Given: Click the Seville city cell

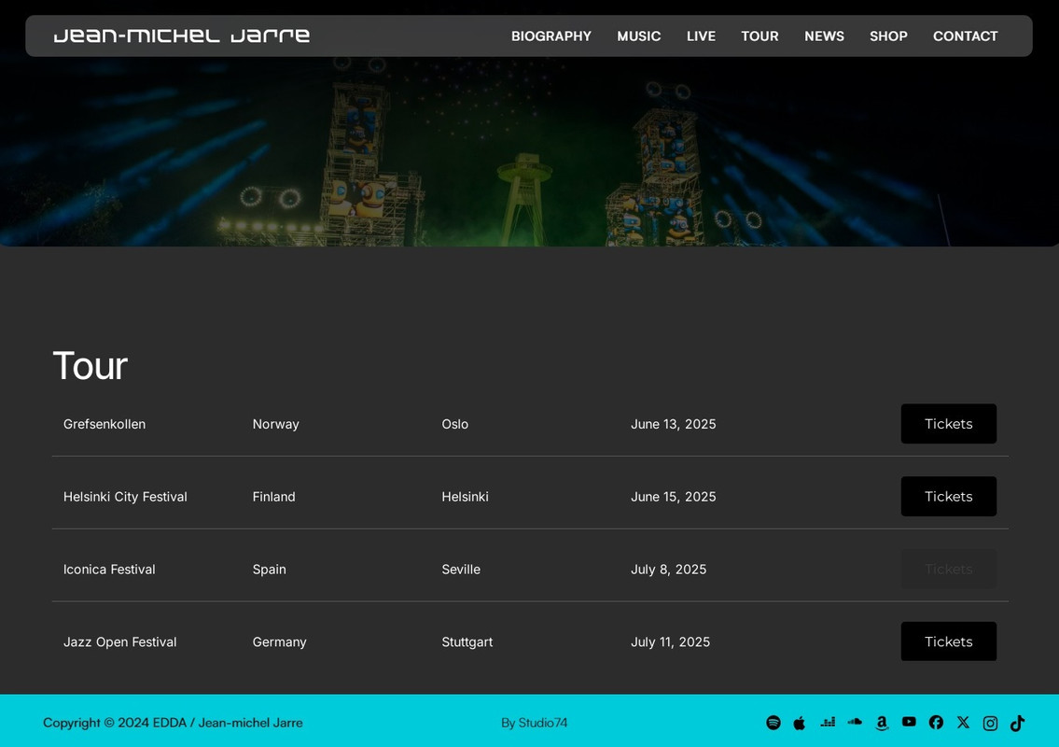Looking at the screenshot, I should [x=461, y=570].
